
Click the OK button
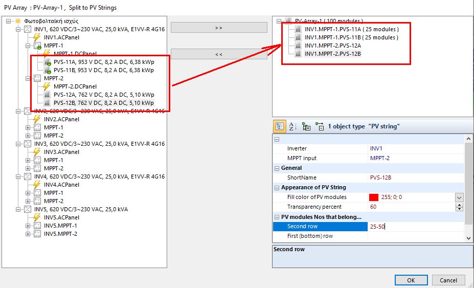pos(411,280)
